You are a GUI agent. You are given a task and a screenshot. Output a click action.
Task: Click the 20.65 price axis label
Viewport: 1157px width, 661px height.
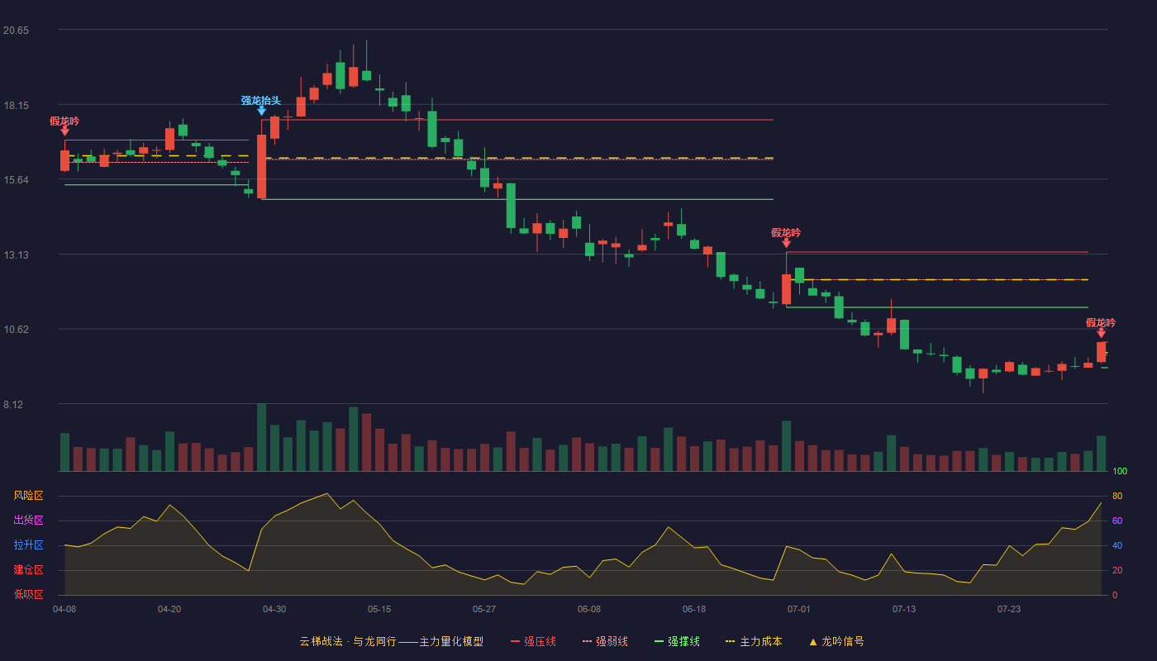point(16,31)
